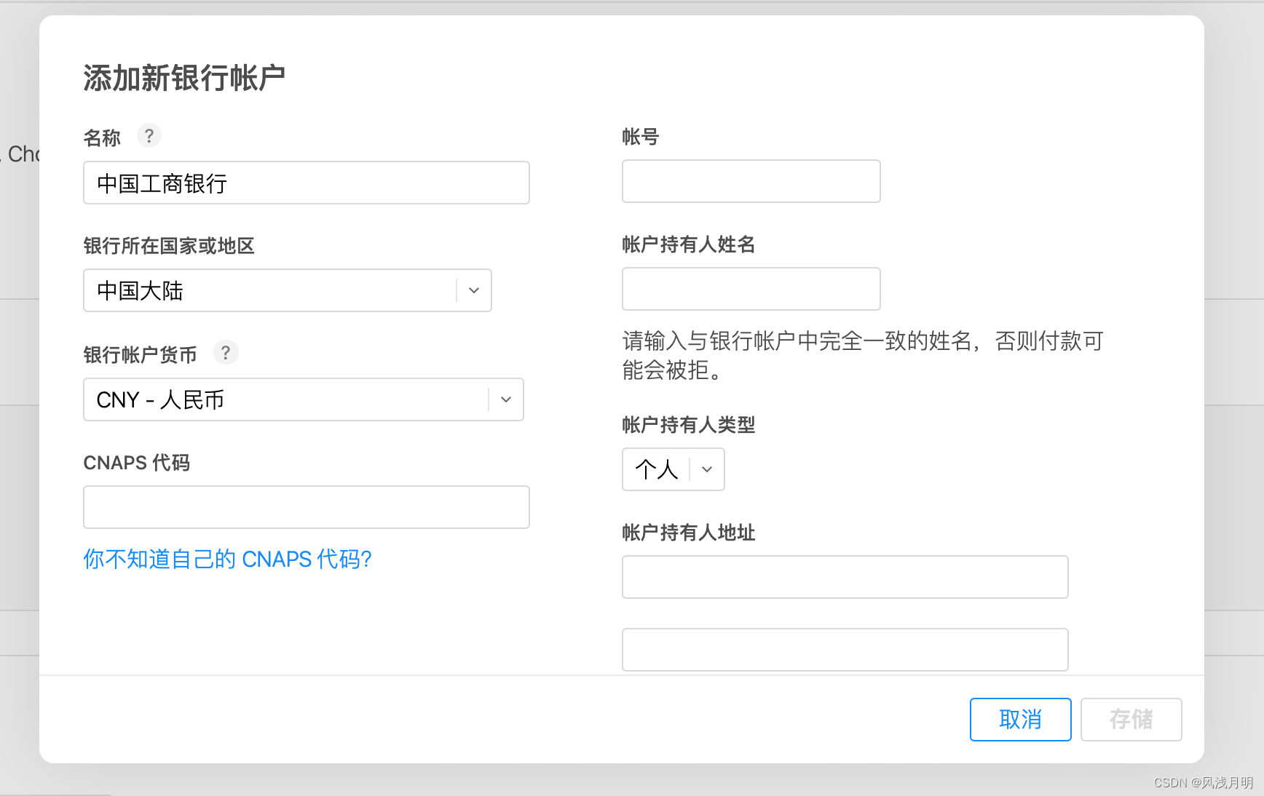The height and width of the screenshot is (796, 1264).
Task: Click the CNAPS 代码 label
Action: [137, 463]
